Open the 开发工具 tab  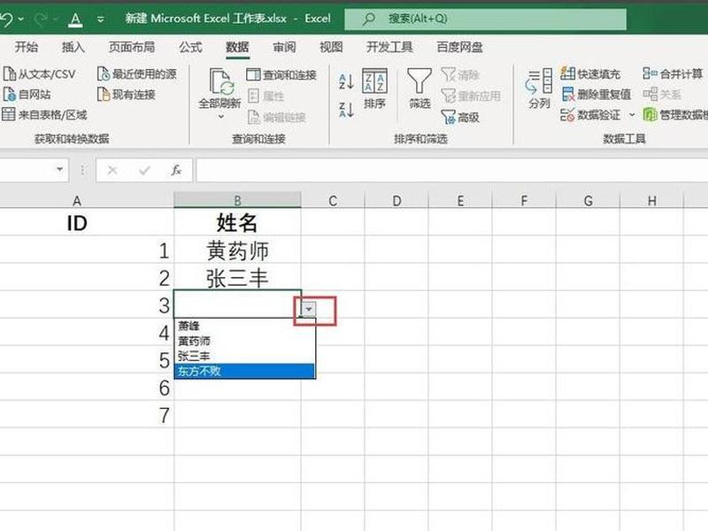point(389,47)
